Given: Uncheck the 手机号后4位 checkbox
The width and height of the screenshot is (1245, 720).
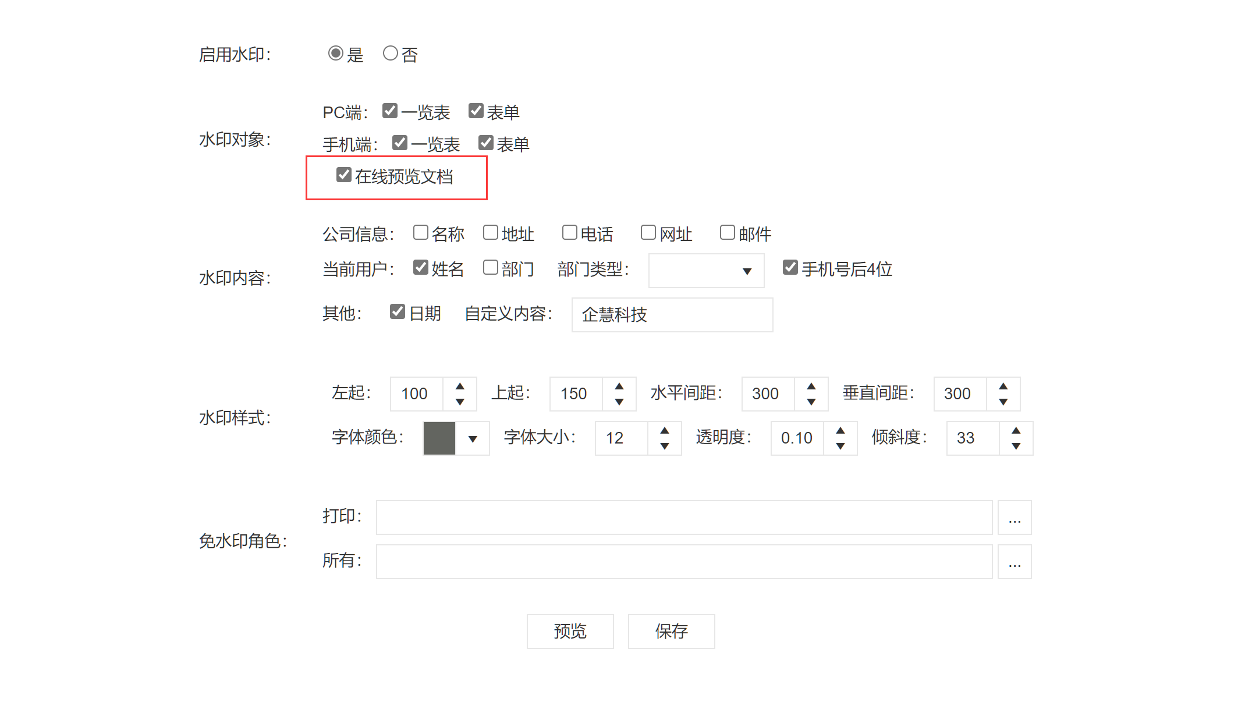Looking at the screenshot, I should pos(790,267).
